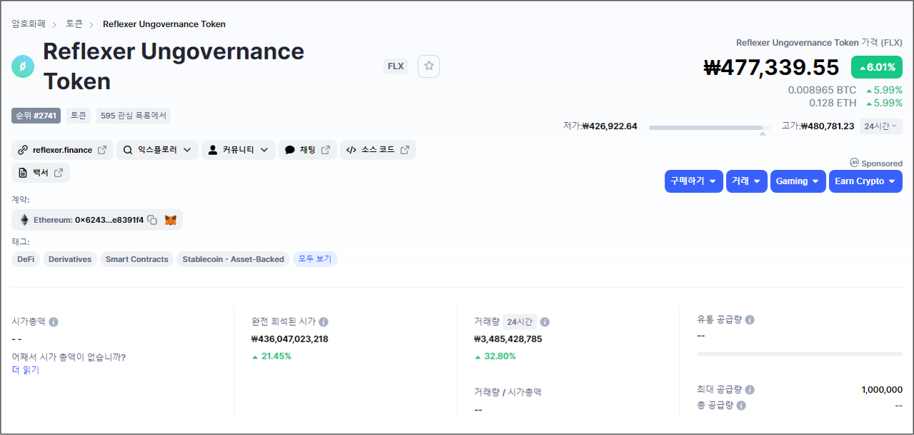The height and width of the screenshot is (435, 914).
Task: Open the Earn Crypto menu
Action: point(865,181)
